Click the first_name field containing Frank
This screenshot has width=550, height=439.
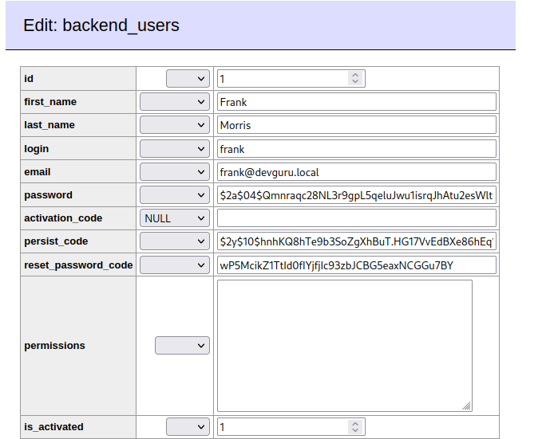click(x=356, y=102)
